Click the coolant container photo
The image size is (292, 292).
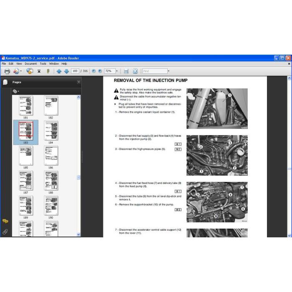(217, 108)
